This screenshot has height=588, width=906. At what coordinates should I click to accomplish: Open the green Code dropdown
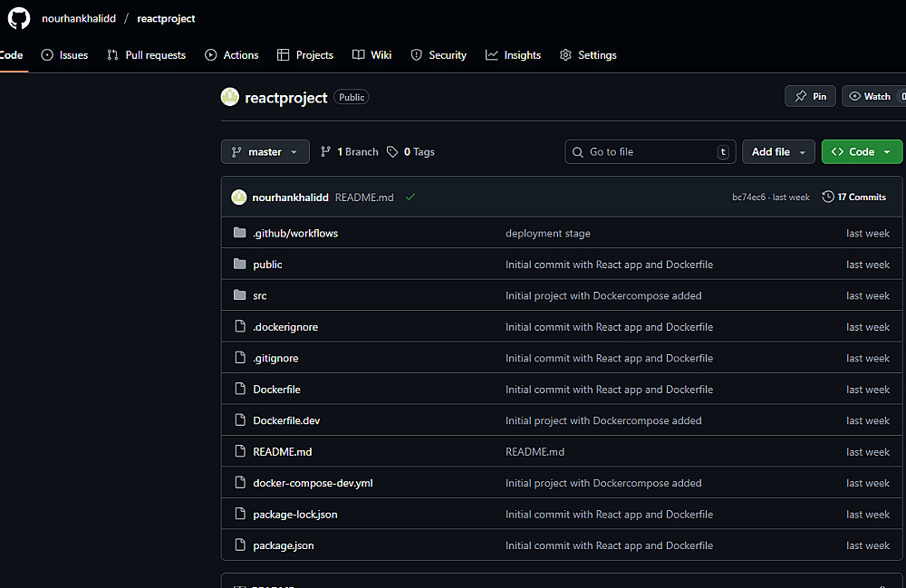tap(862, 152)
